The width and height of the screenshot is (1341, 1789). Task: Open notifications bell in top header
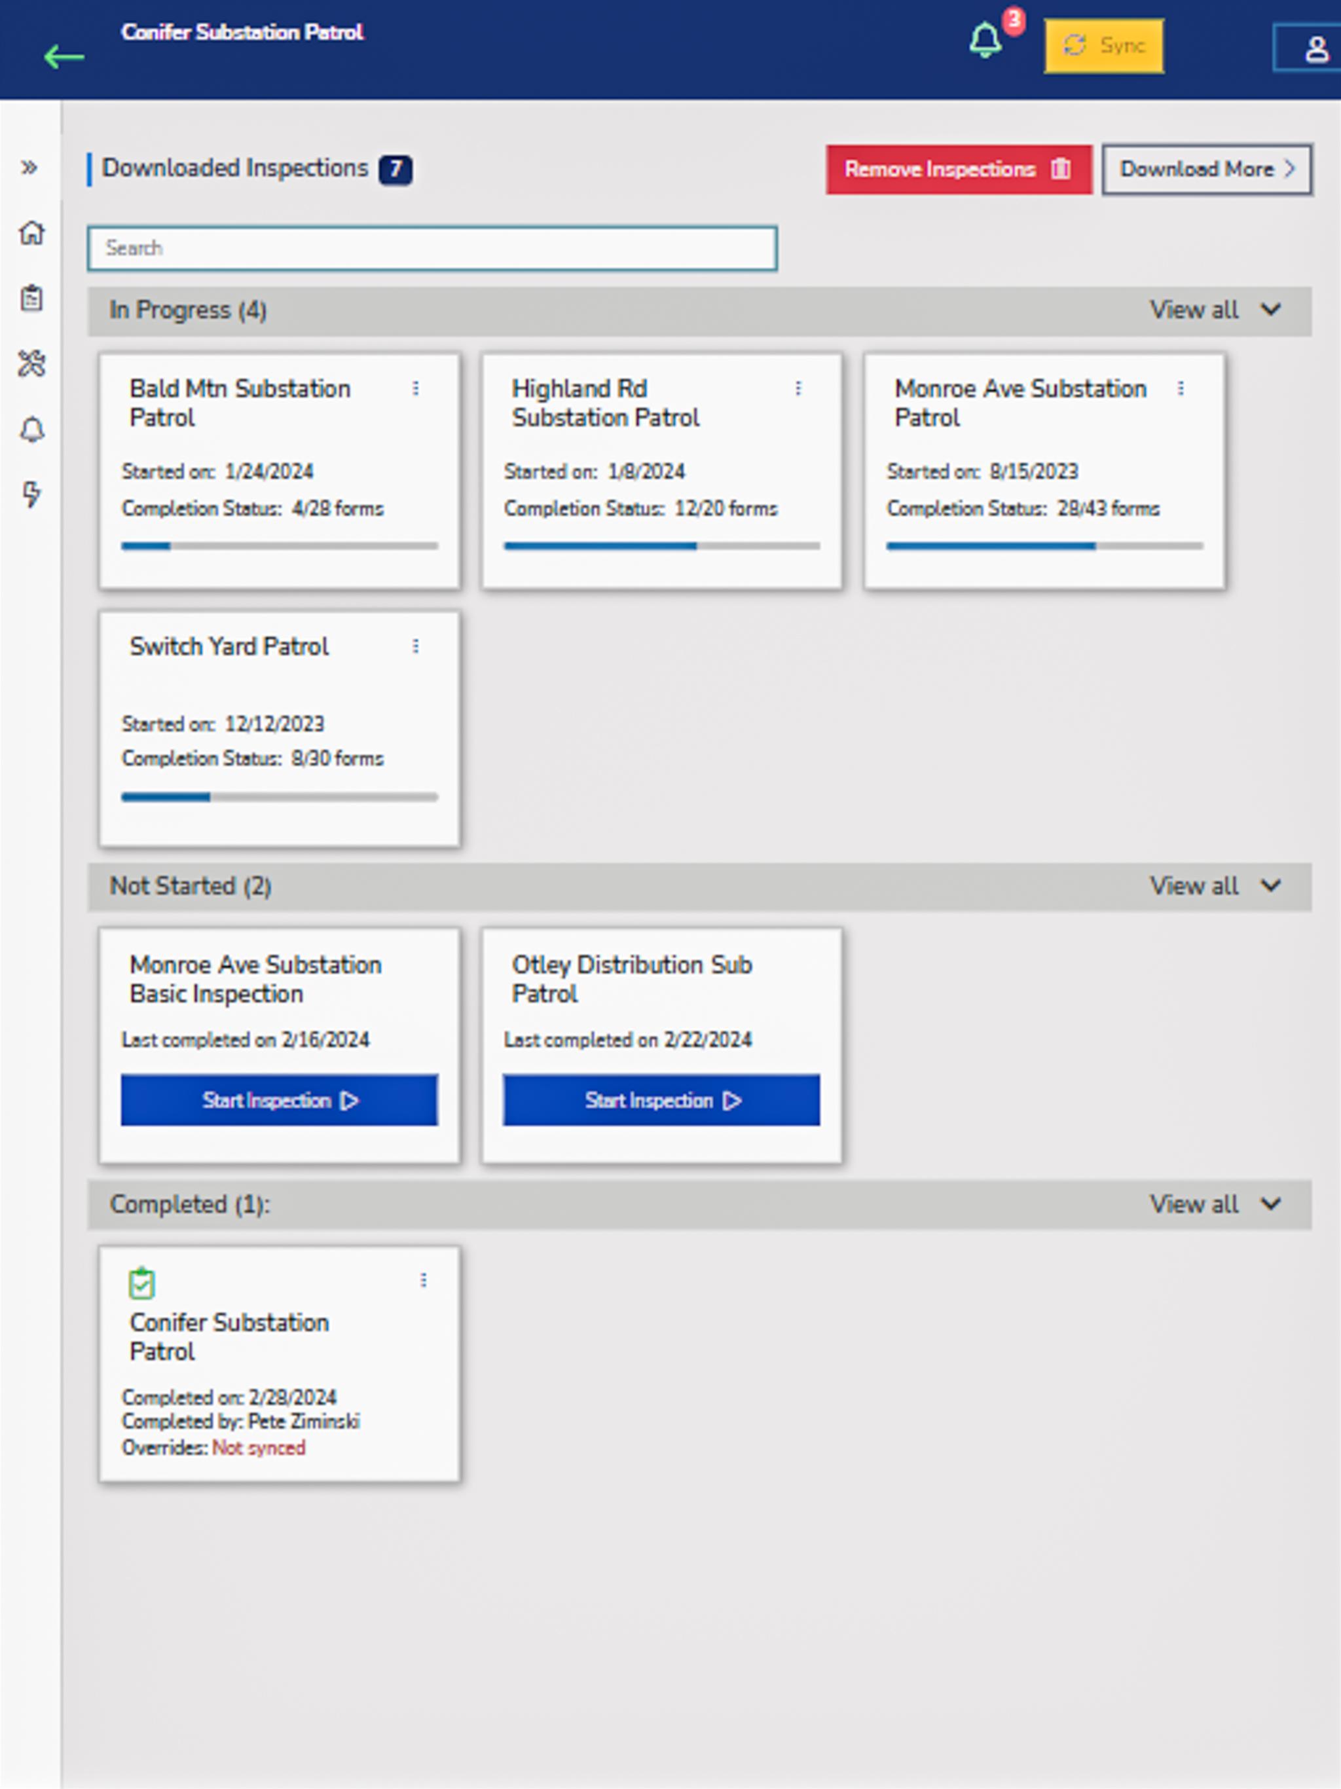[984, 41]
